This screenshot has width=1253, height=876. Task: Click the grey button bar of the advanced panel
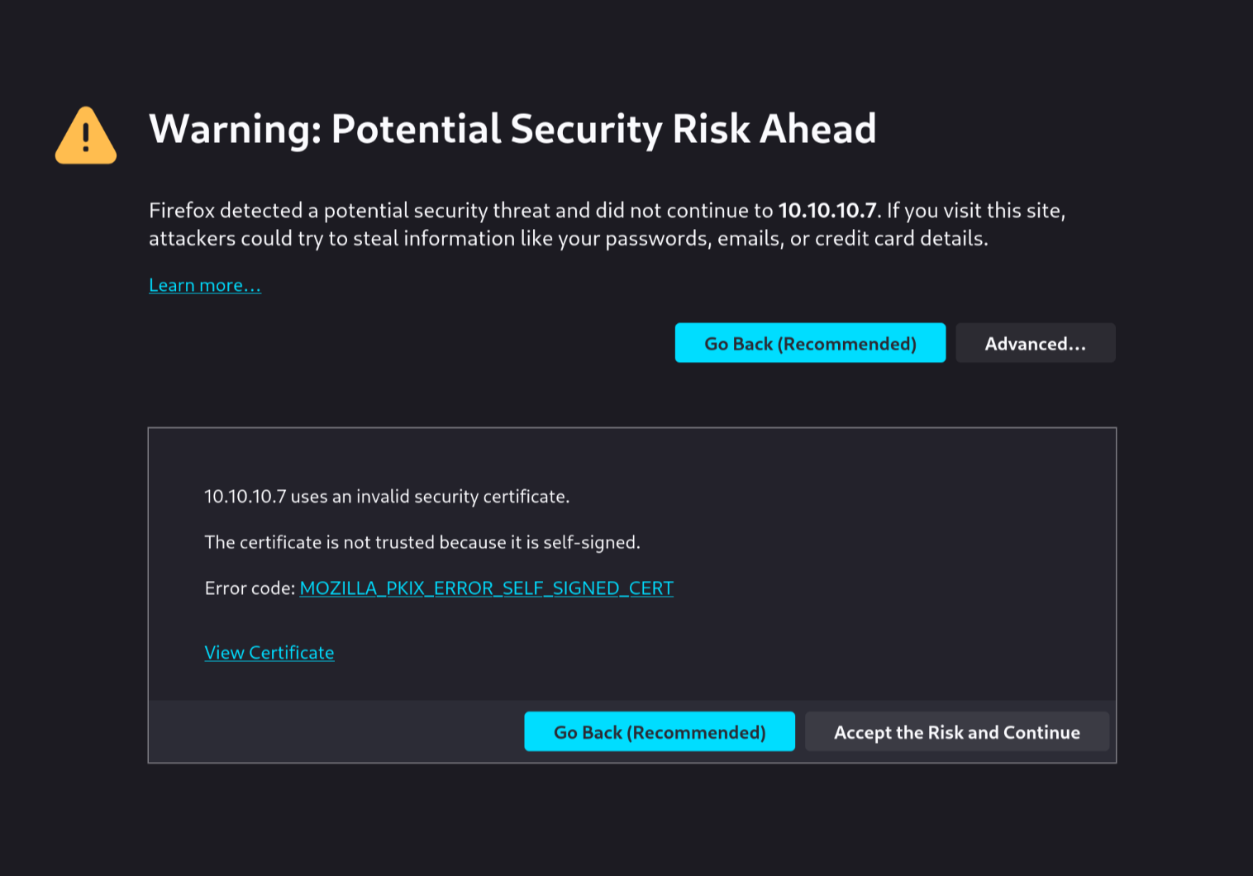click(x=336, y=731)
